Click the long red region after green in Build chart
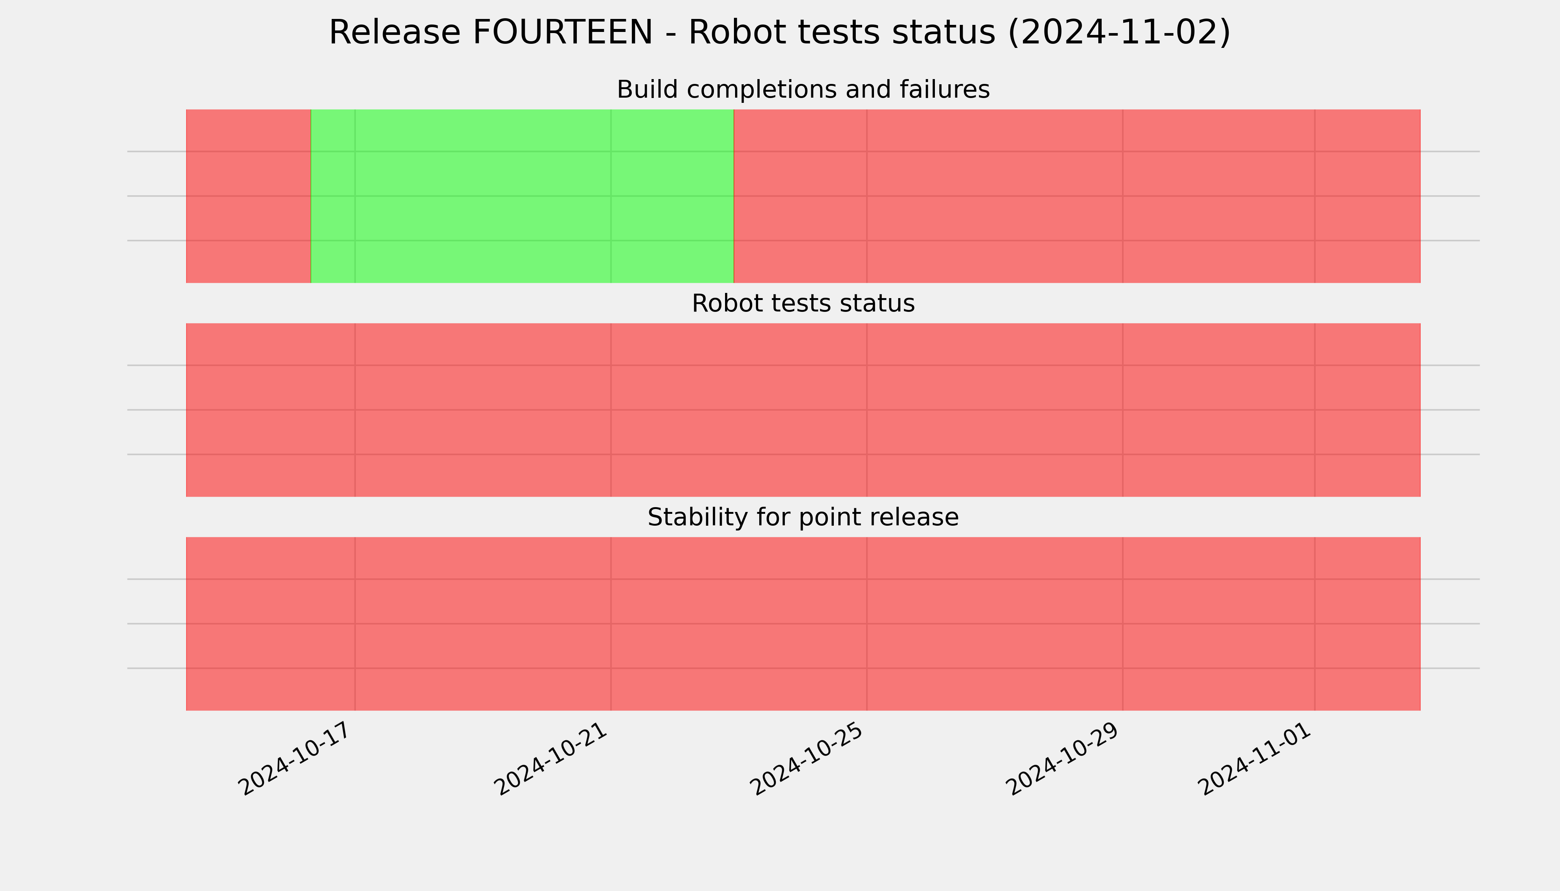The image size is (1560, 891). [1077, 196]
